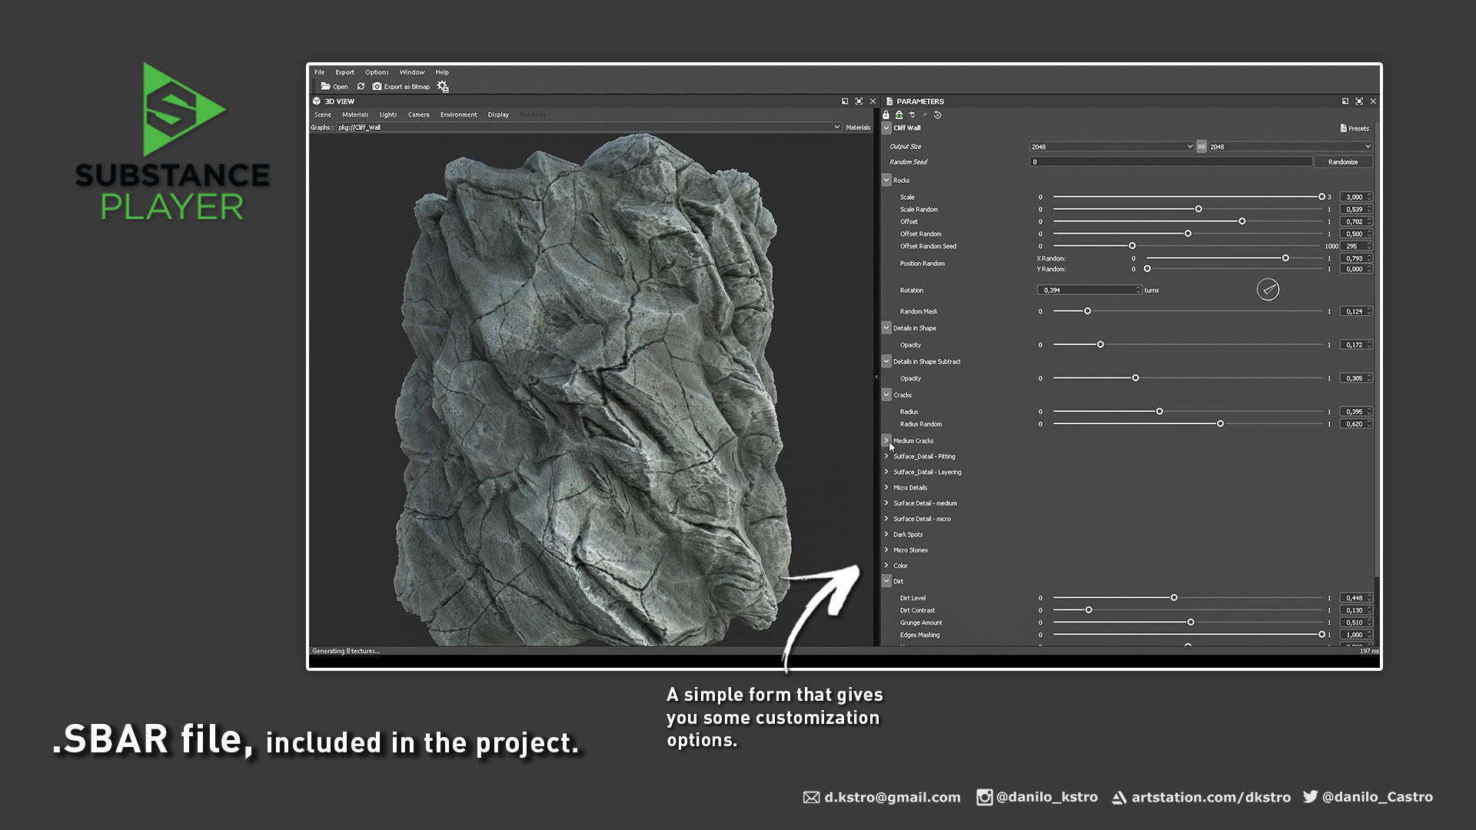1476x830 pixels.
Task: Click the 3D View cube panel icon
Action: click(317, 101)
